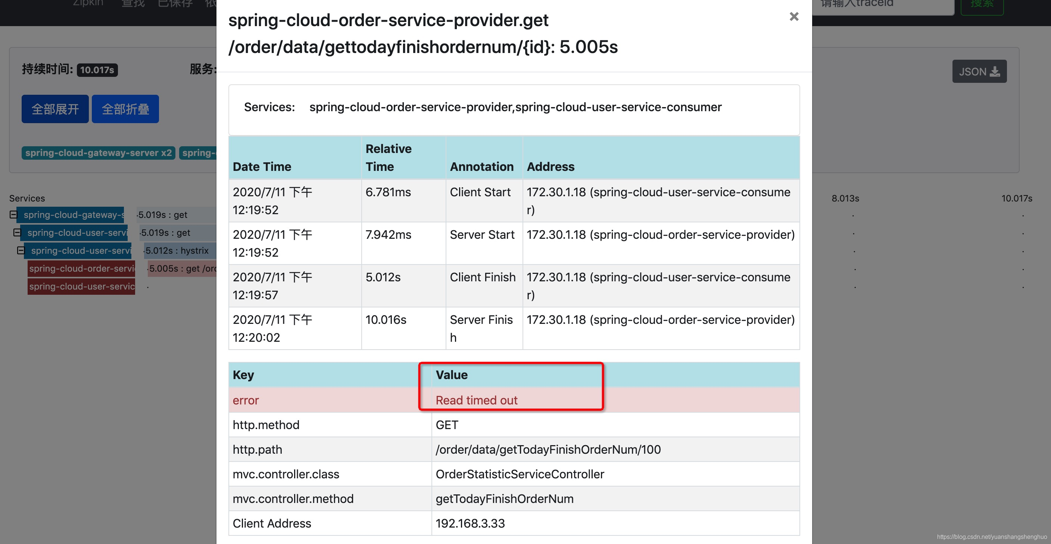The image size is (1051, 544).
Task: Toggle spring-cloud-gateway-server x2 service tag
Action: coord(98,151)
